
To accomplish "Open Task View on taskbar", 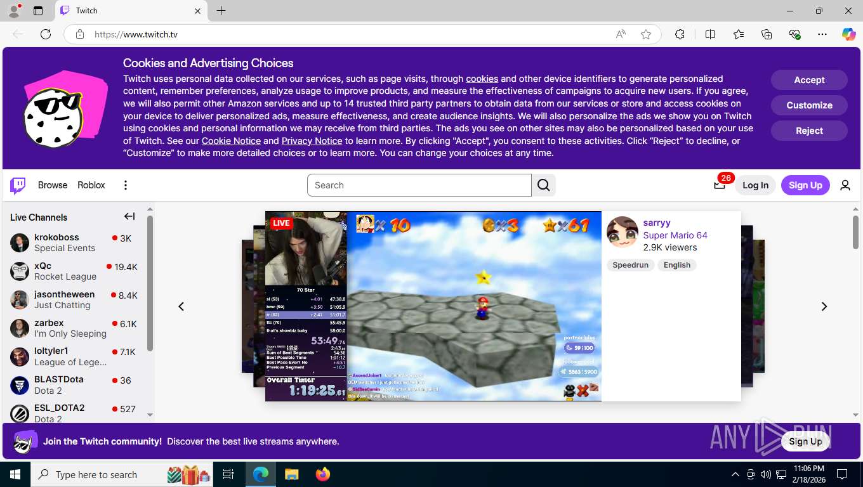I will click(x=228, y=474).
